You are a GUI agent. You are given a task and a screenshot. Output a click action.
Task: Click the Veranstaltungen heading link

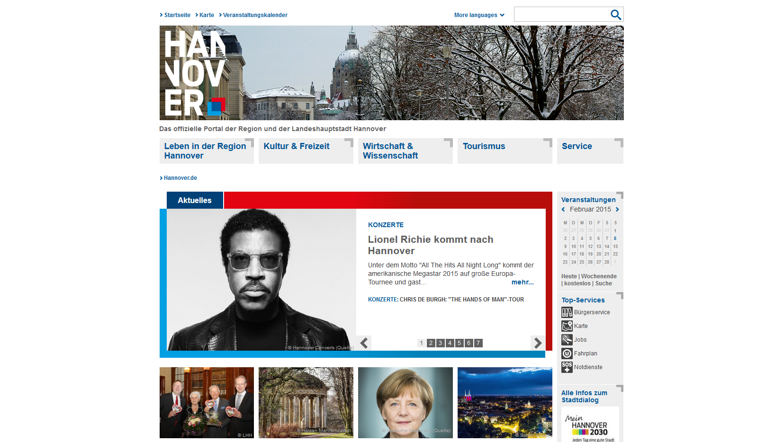point(588,200)
